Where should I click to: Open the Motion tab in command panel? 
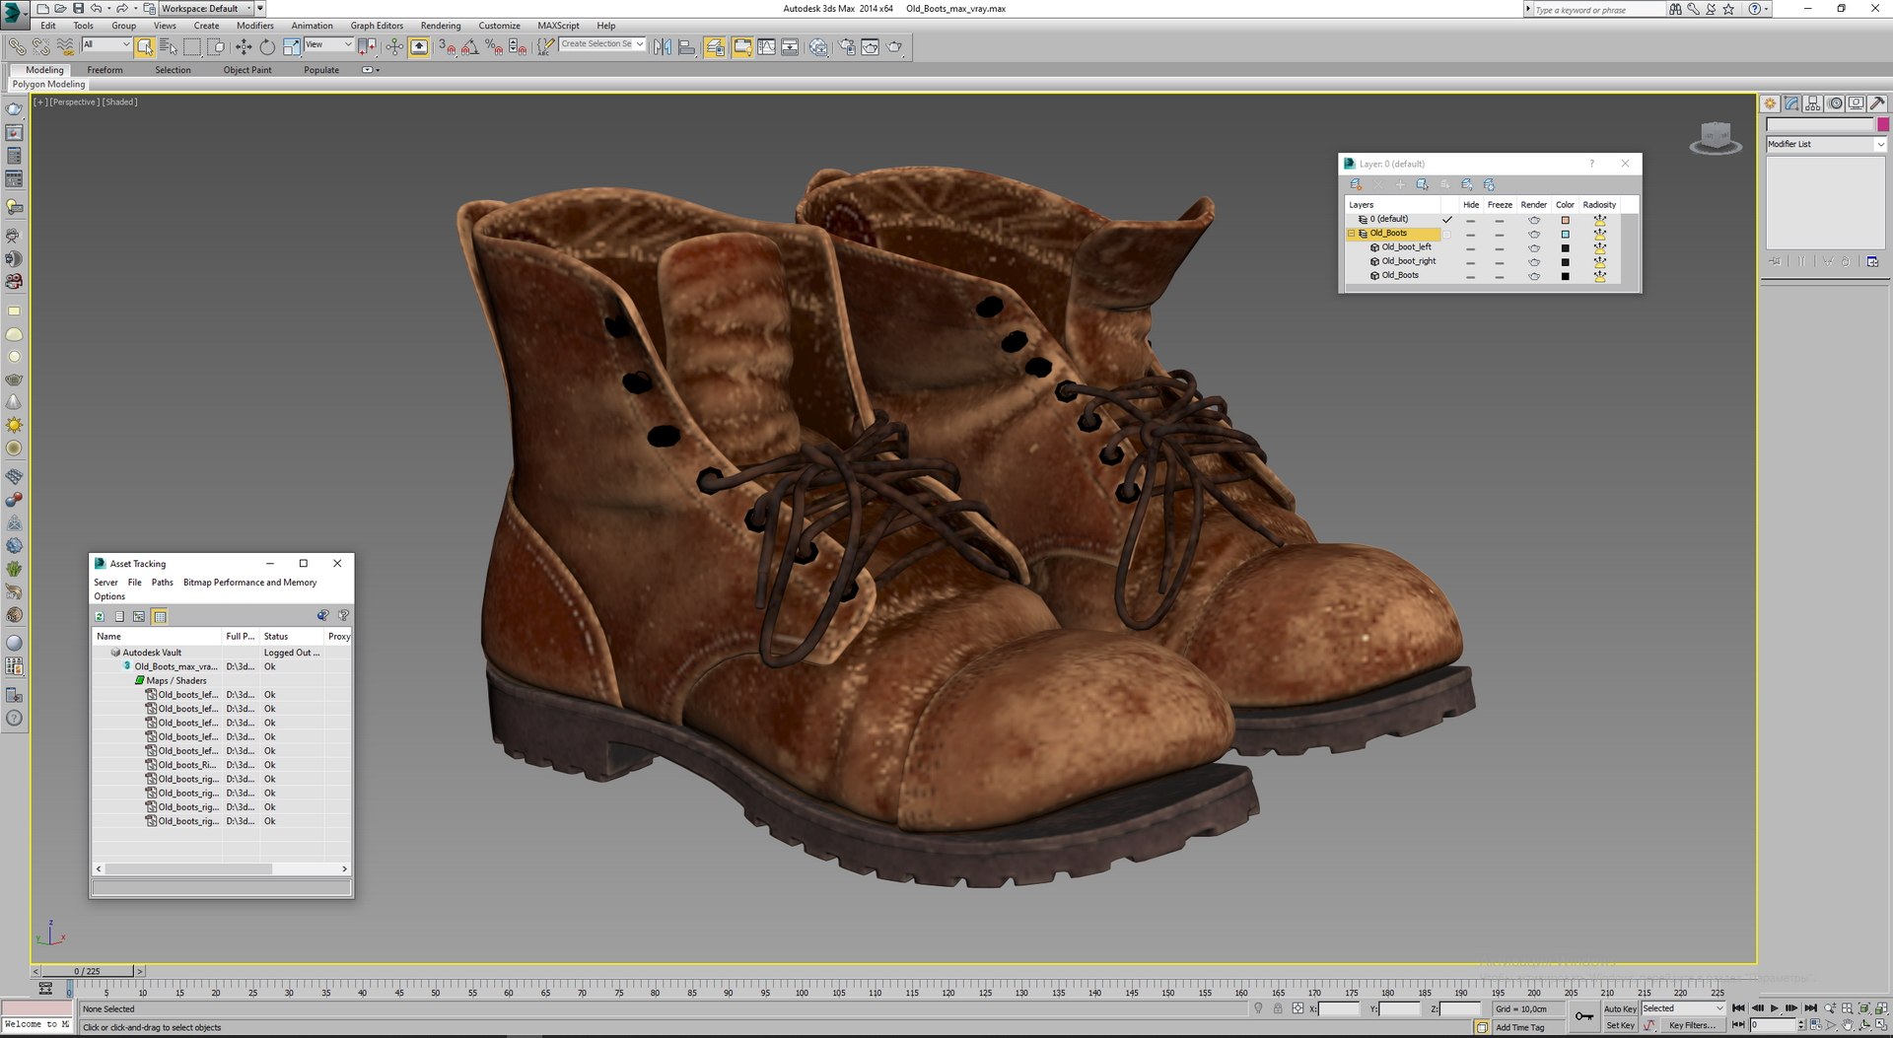pos(1835,104)
